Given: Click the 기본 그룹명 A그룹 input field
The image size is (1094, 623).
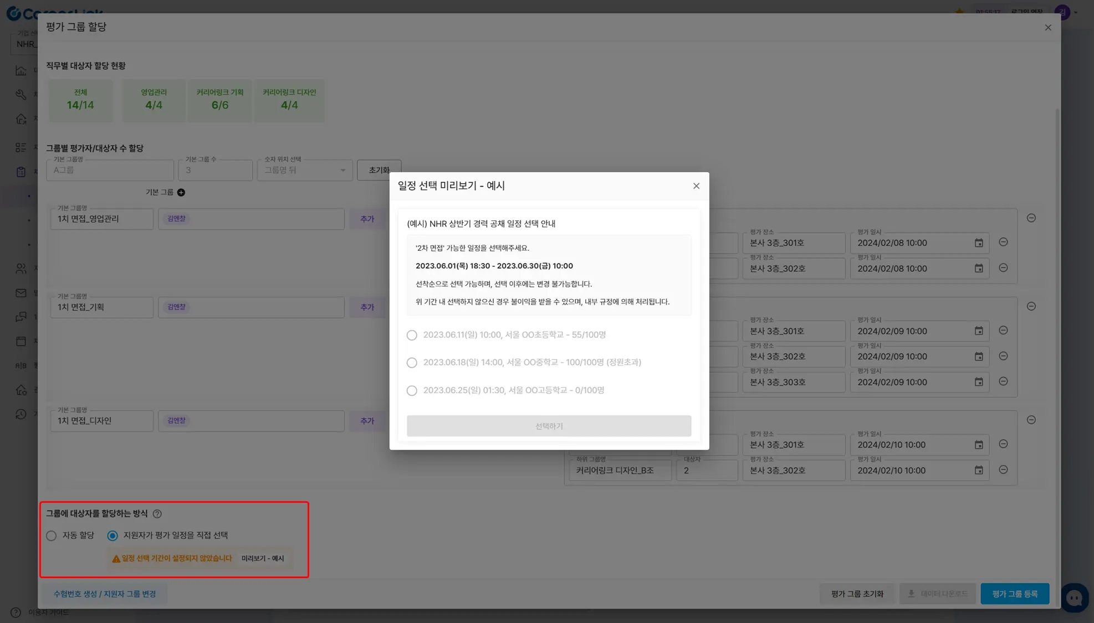Looking at the screenshot, I should (x=110, y=171).
